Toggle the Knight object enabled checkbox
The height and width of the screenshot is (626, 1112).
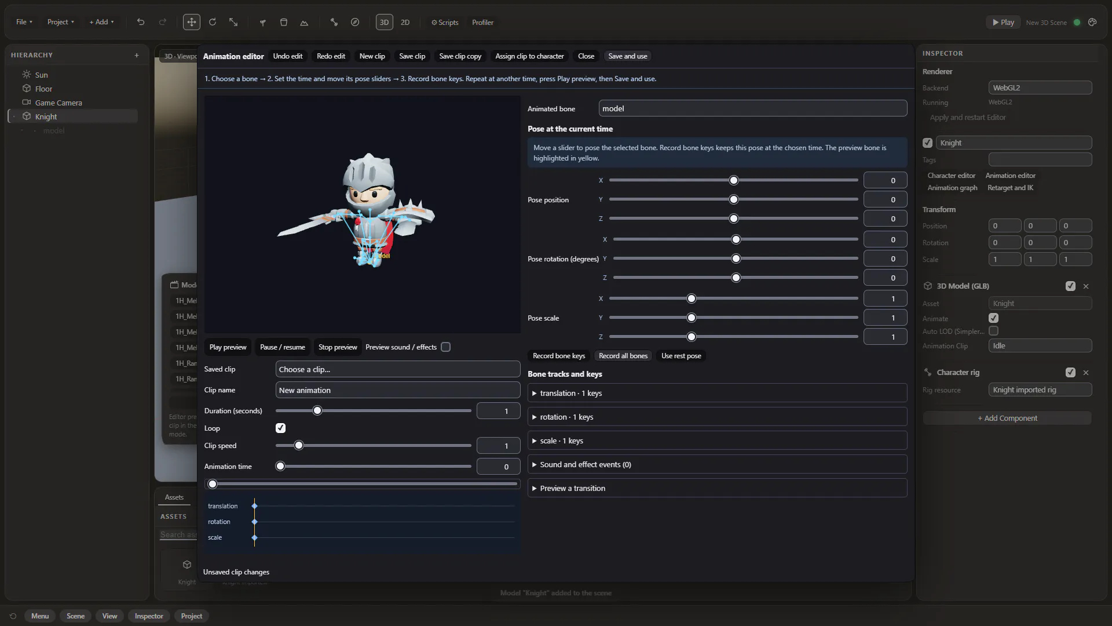(927, 143)
